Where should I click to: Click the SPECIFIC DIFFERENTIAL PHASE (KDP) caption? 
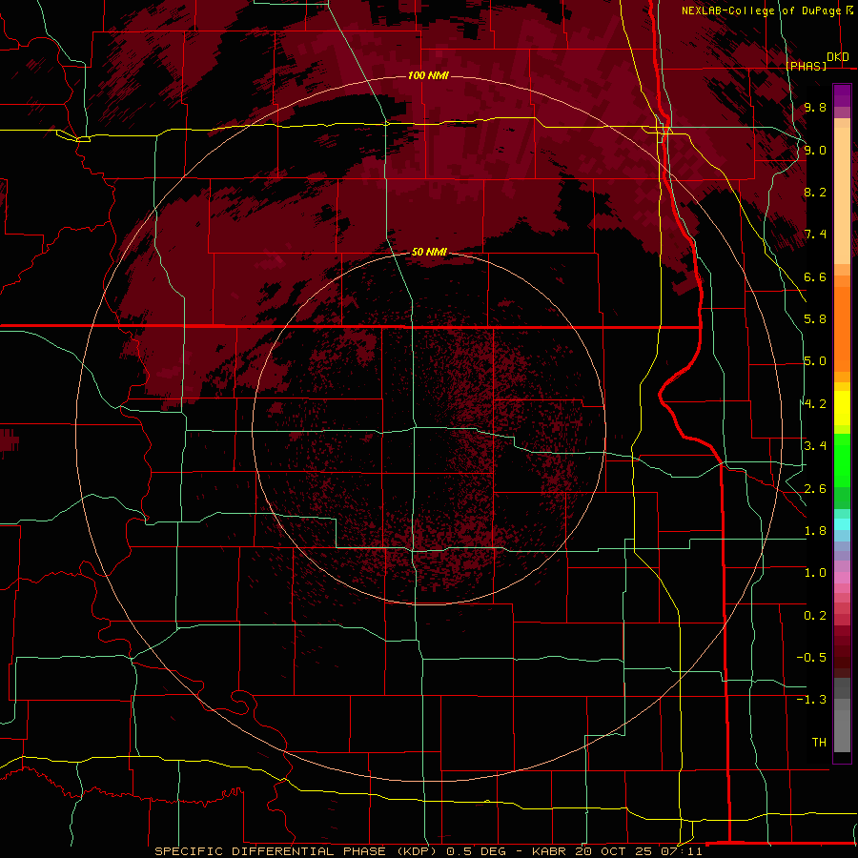(296, 851)
